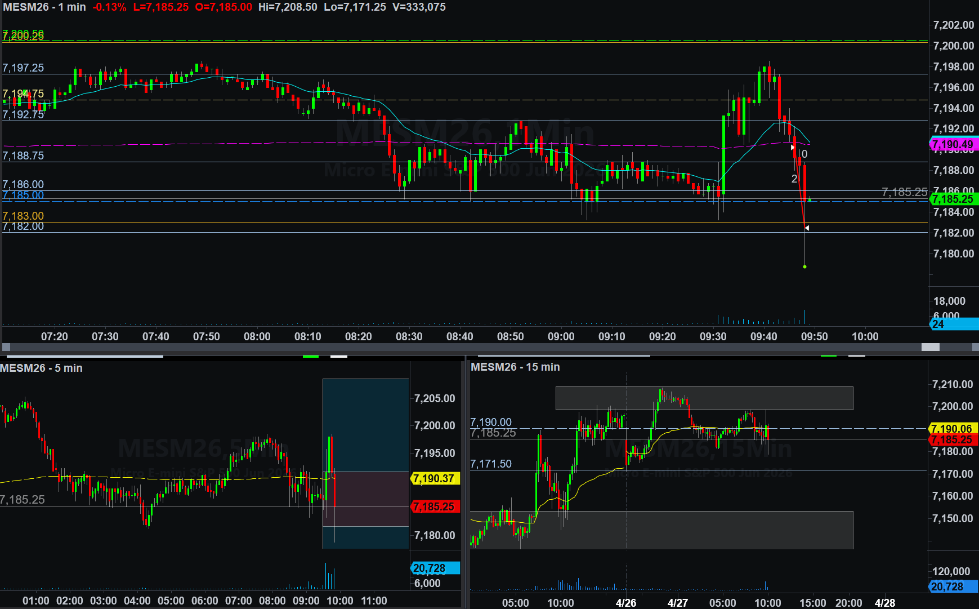Click the blue 20,728 volume tag on 5 min chart

(434, 568)
